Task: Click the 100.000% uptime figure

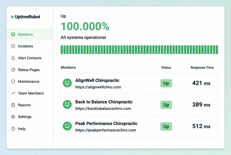Action: 85,26
